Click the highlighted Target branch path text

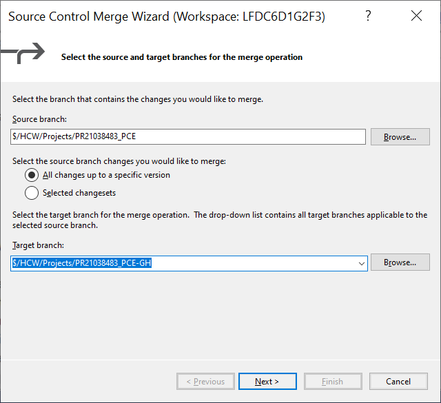point(82,263)
